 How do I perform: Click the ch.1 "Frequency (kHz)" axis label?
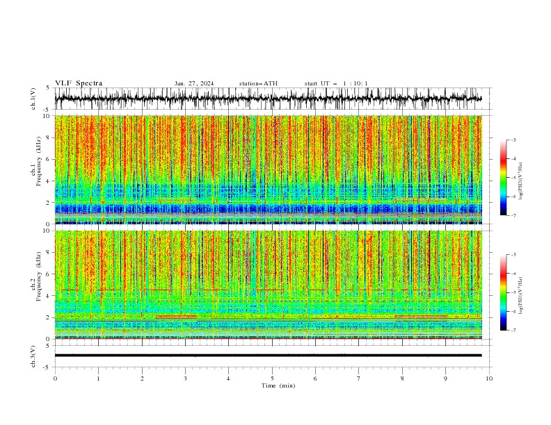[39, 162]
